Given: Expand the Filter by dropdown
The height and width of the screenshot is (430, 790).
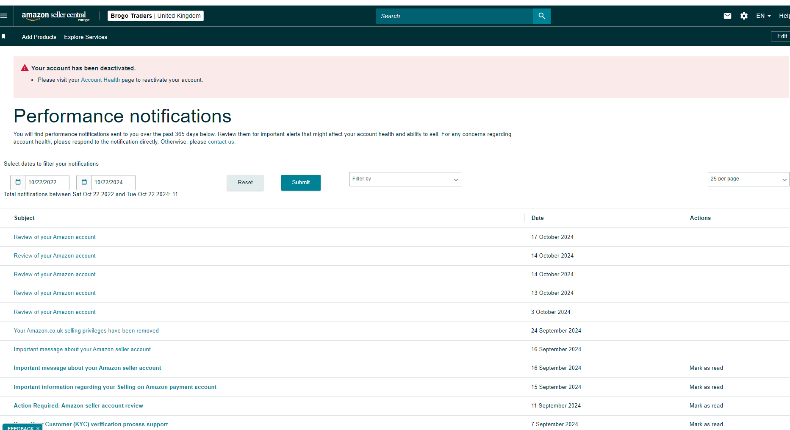Looking at the screenshot, I should 405,179.
